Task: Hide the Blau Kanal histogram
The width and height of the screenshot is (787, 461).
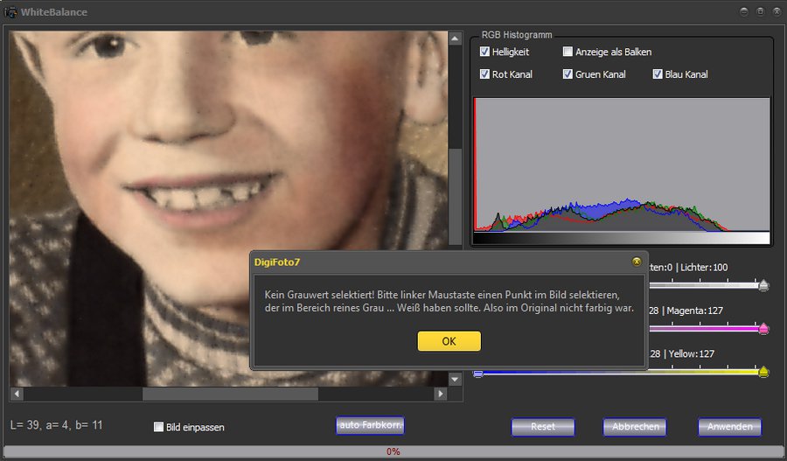Action: point(658,74)
